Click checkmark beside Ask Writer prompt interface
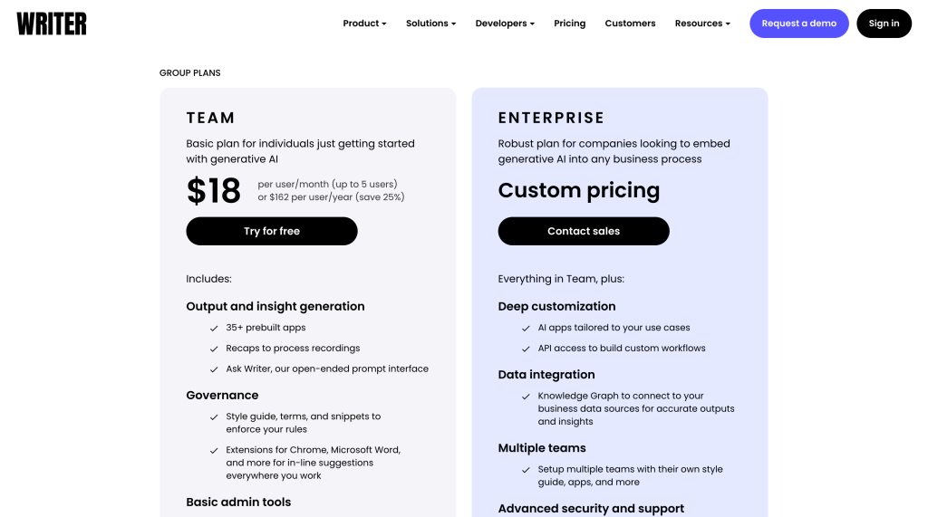The width and height of the screenshot is (928, 517). (x=214, y=369)
